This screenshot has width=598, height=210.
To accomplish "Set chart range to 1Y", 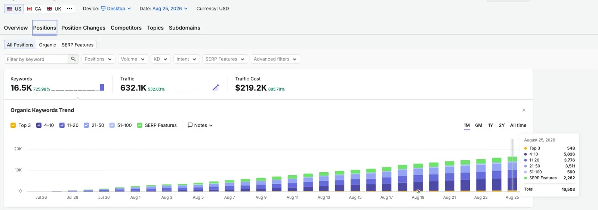I will (x=490, y=125).
